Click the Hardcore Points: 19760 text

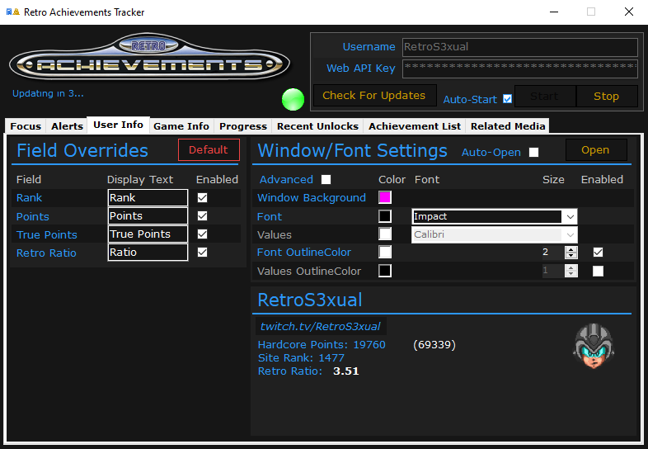(x=322, y=345)
